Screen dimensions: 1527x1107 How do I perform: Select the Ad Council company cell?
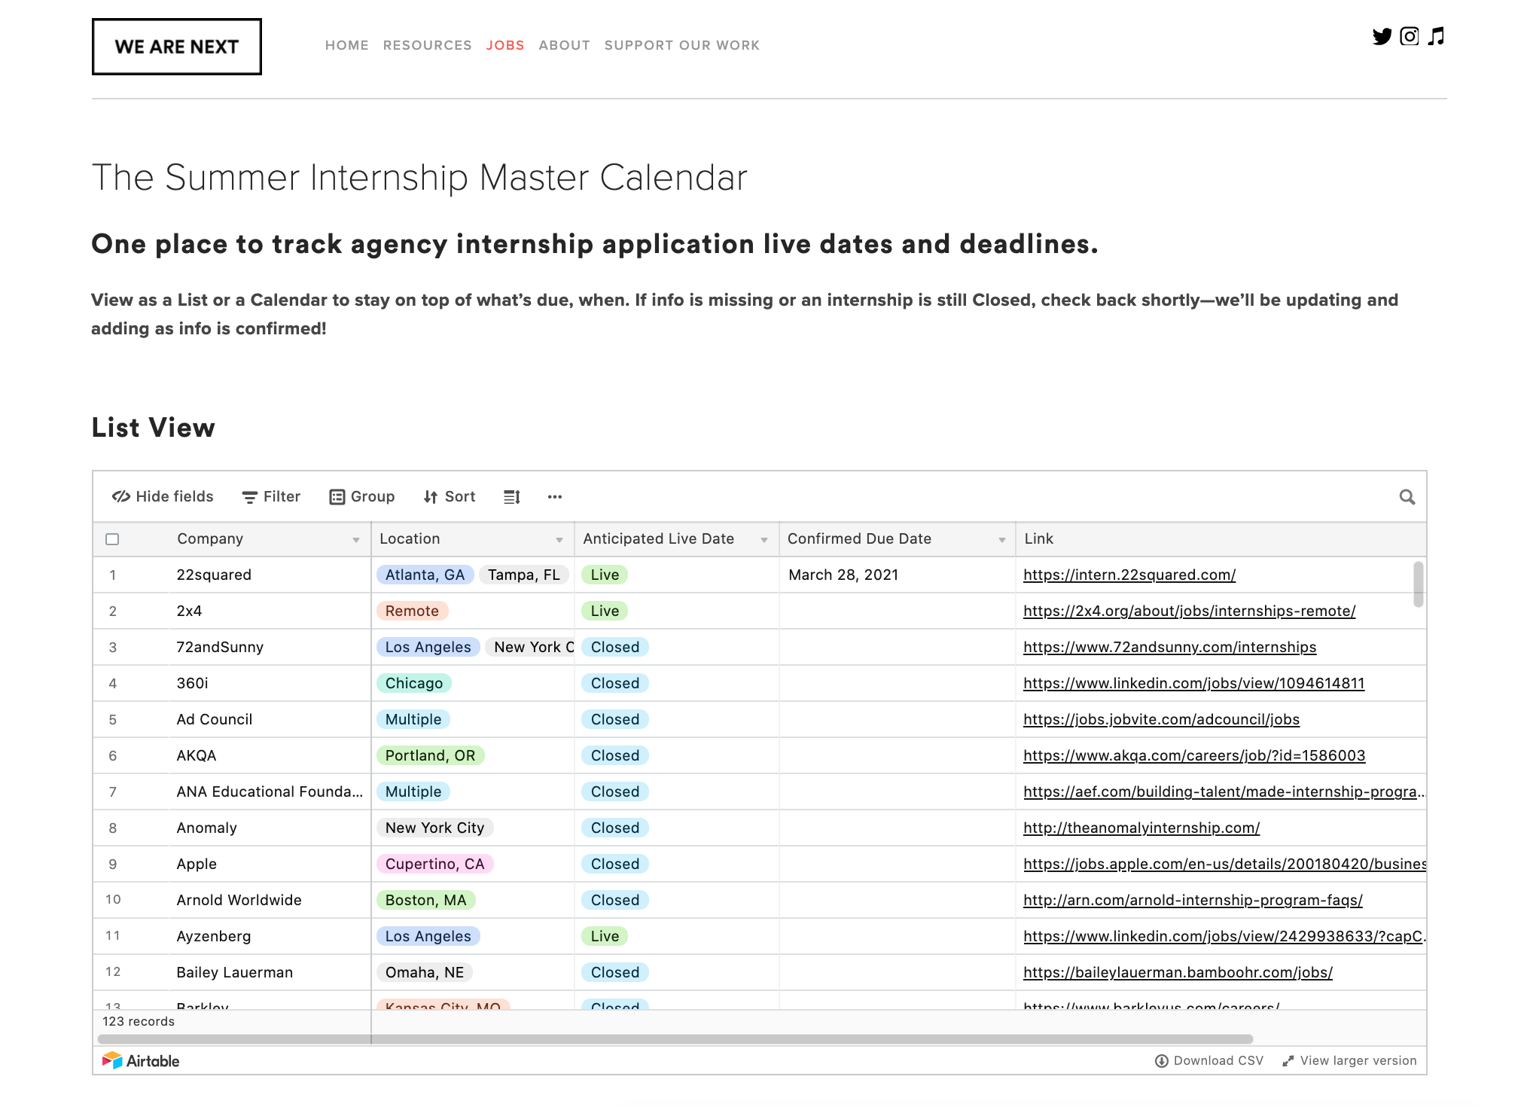point(270,719)
